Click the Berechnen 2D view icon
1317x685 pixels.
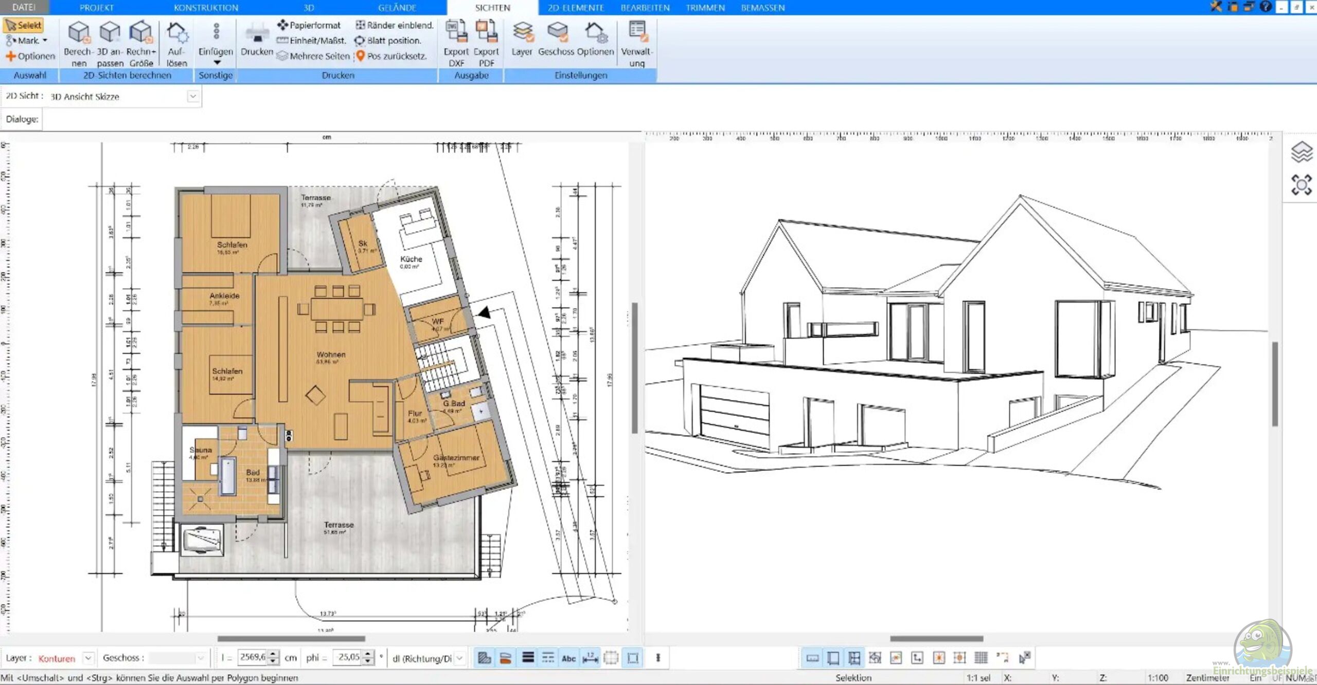point(79,32)
